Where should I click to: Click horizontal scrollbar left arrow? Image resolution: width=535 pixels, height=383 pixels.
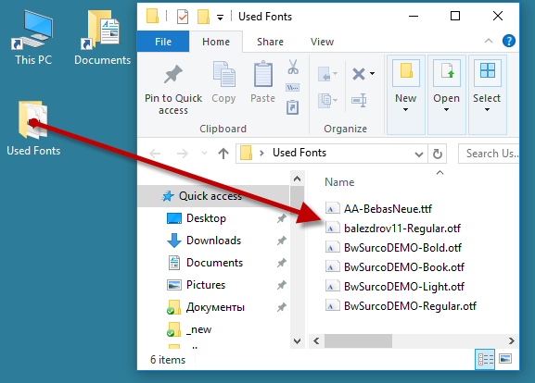[316, 340]
